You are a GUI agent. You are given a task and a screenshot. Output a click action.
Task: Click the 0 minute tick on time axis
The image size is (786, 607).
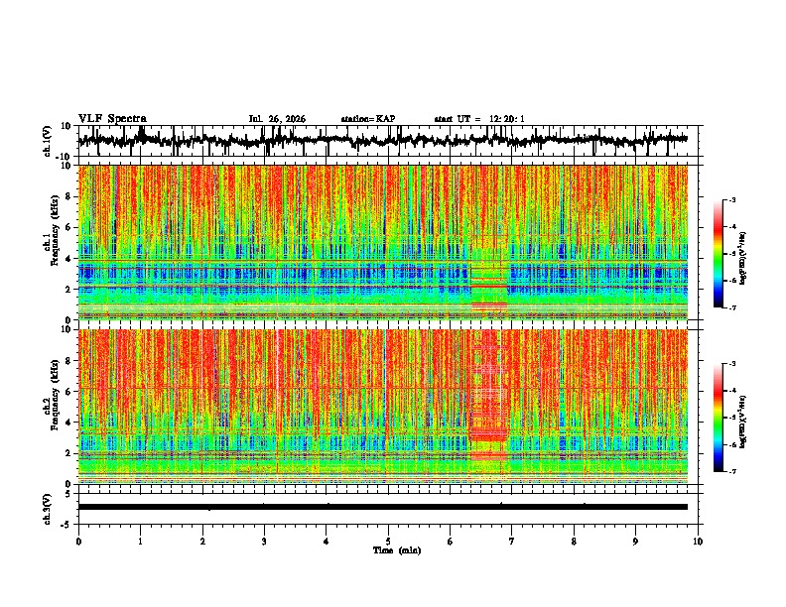click(x=78, y=542)
